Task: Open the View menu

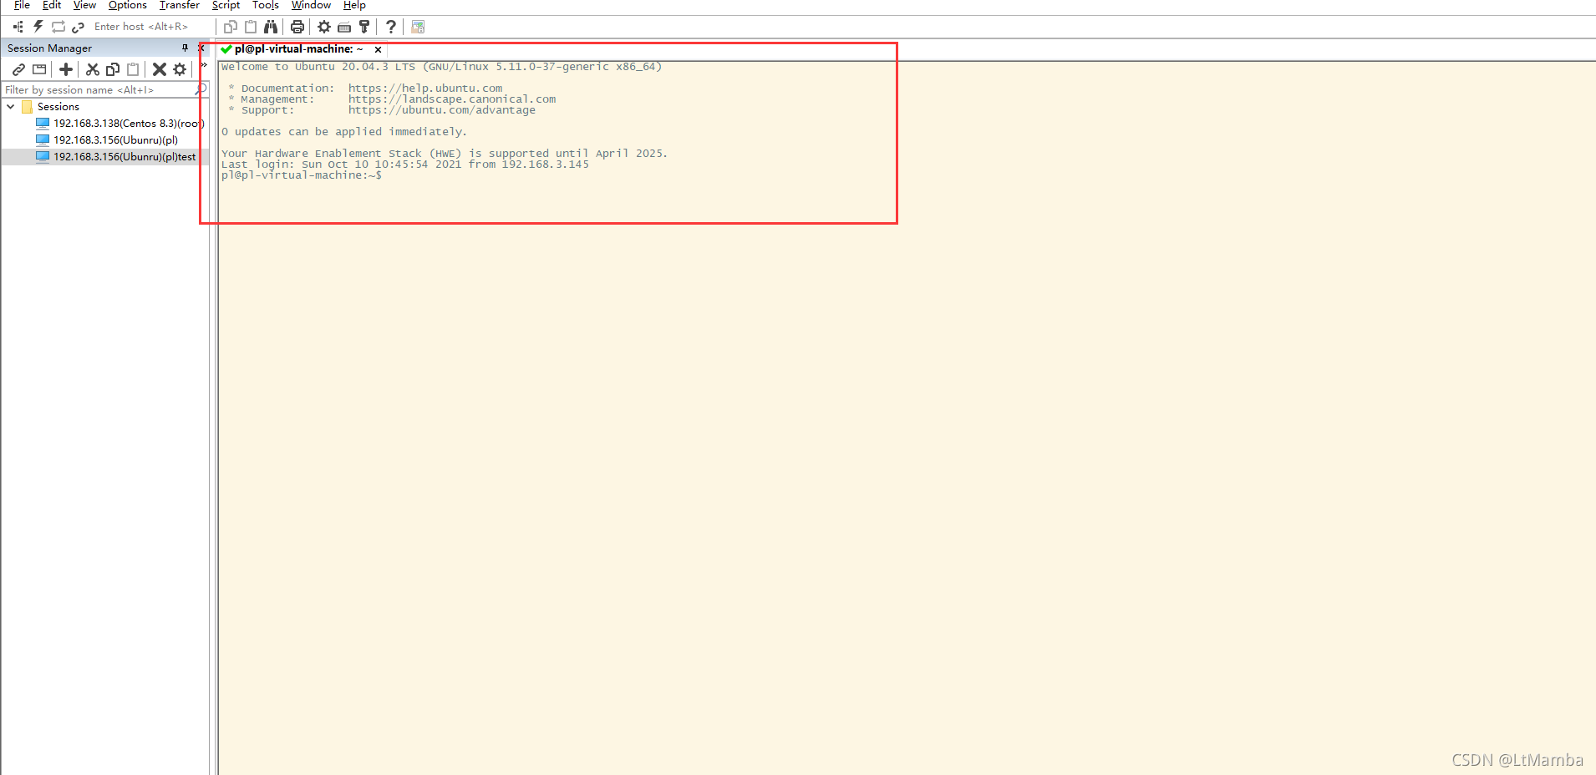Action: [84, 6]
